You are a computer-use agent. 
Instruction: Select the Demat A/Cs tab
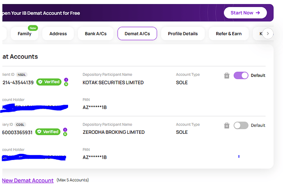[137, 34]
